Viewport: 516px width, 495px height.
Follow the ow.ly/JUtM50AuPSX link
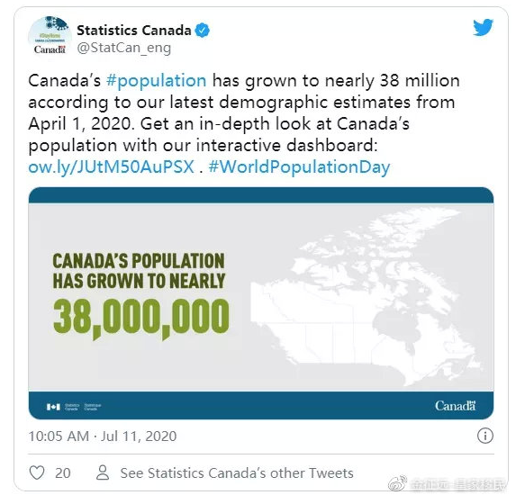pos(112,166)
